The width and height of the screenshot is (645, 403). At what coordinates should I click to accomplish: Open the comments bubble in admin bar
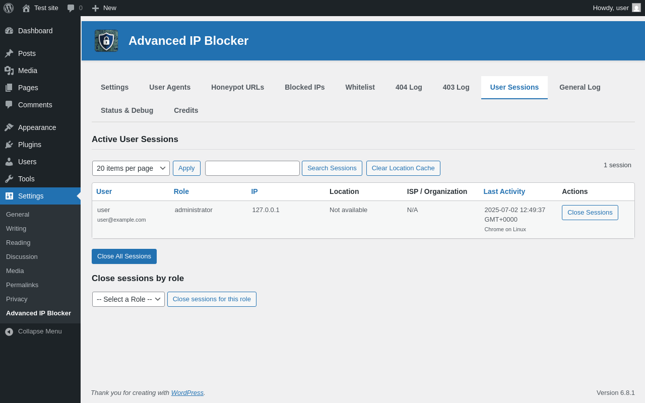point(71,8)
